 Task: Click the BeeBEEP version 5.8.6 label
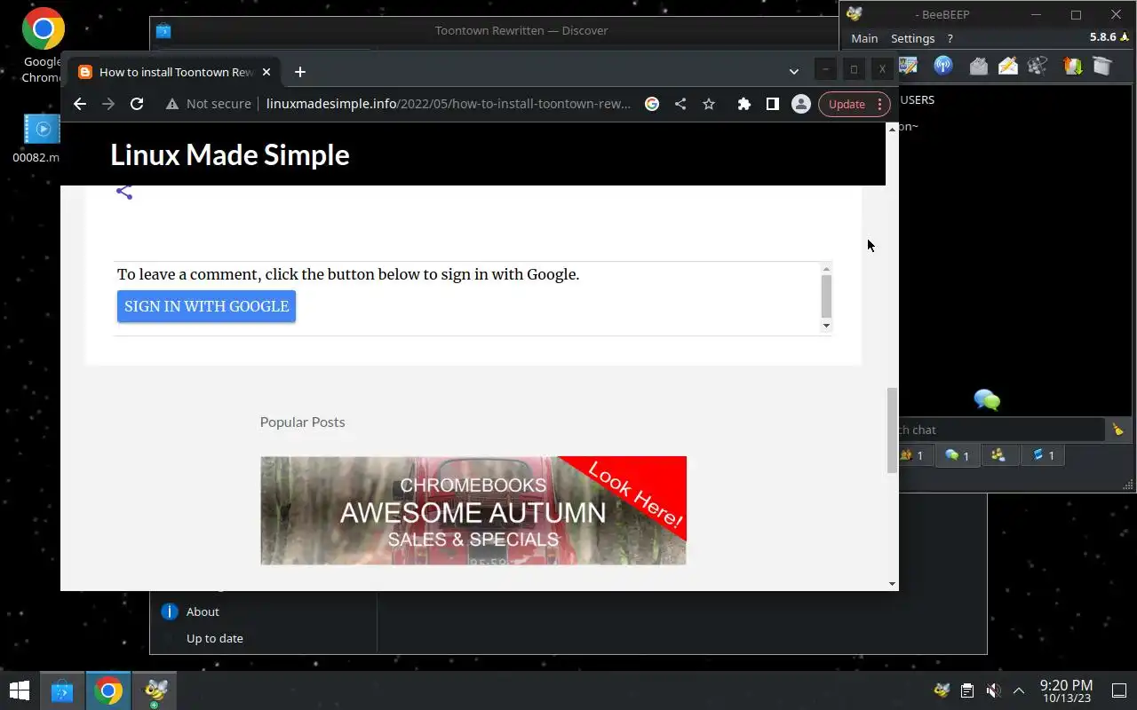(1102, 37)
